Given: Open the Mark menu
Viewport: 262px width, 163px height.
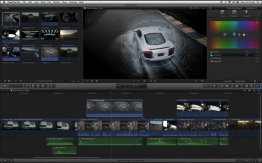Looking at the screenshot, I should click(x=43, y=2).
